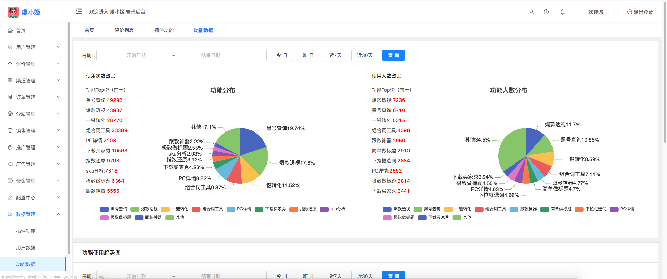Select the 功能数据 tab
Screen dimensions: 667x279
(204, 30)
